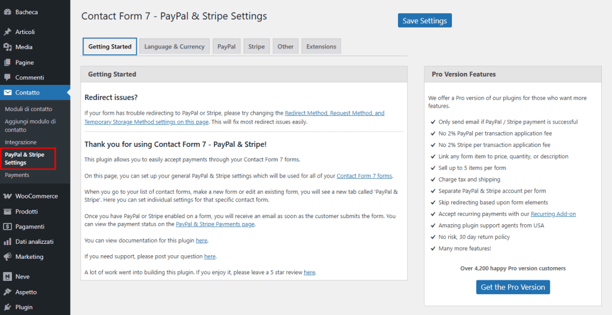Image resolution: width=612 pixels, height=315 pixels.
Task: Click 'Over 4,200 happy Pro version customers' text
Action: click(513, 268)
